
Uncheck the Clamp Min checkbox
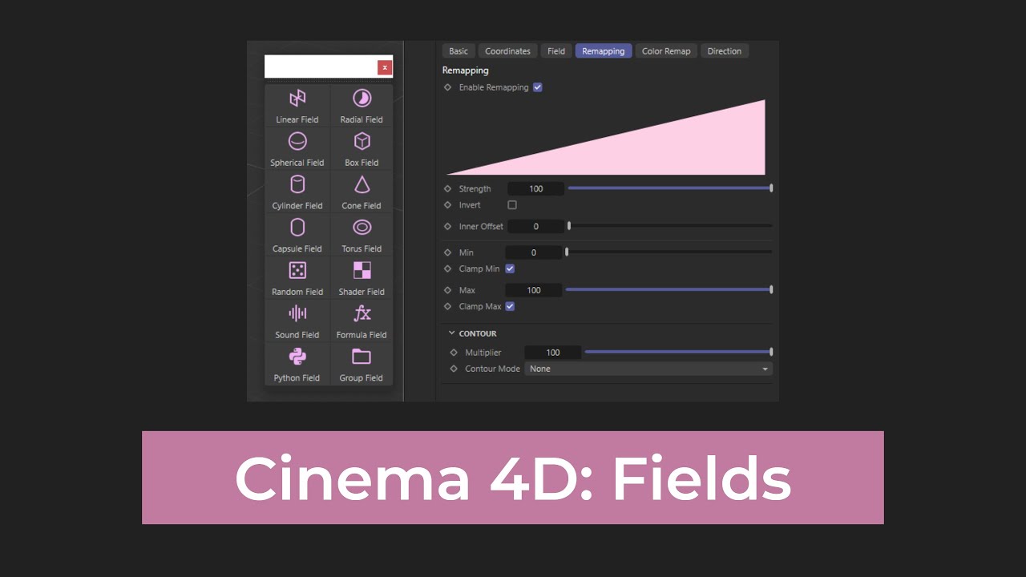point(510,269)
